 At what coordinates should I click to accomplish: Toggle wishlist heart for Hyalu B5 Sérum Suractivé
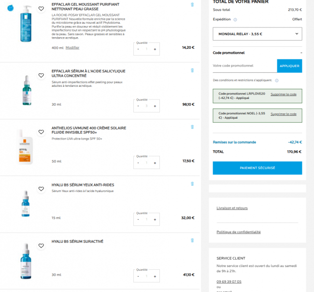(41, 246)
